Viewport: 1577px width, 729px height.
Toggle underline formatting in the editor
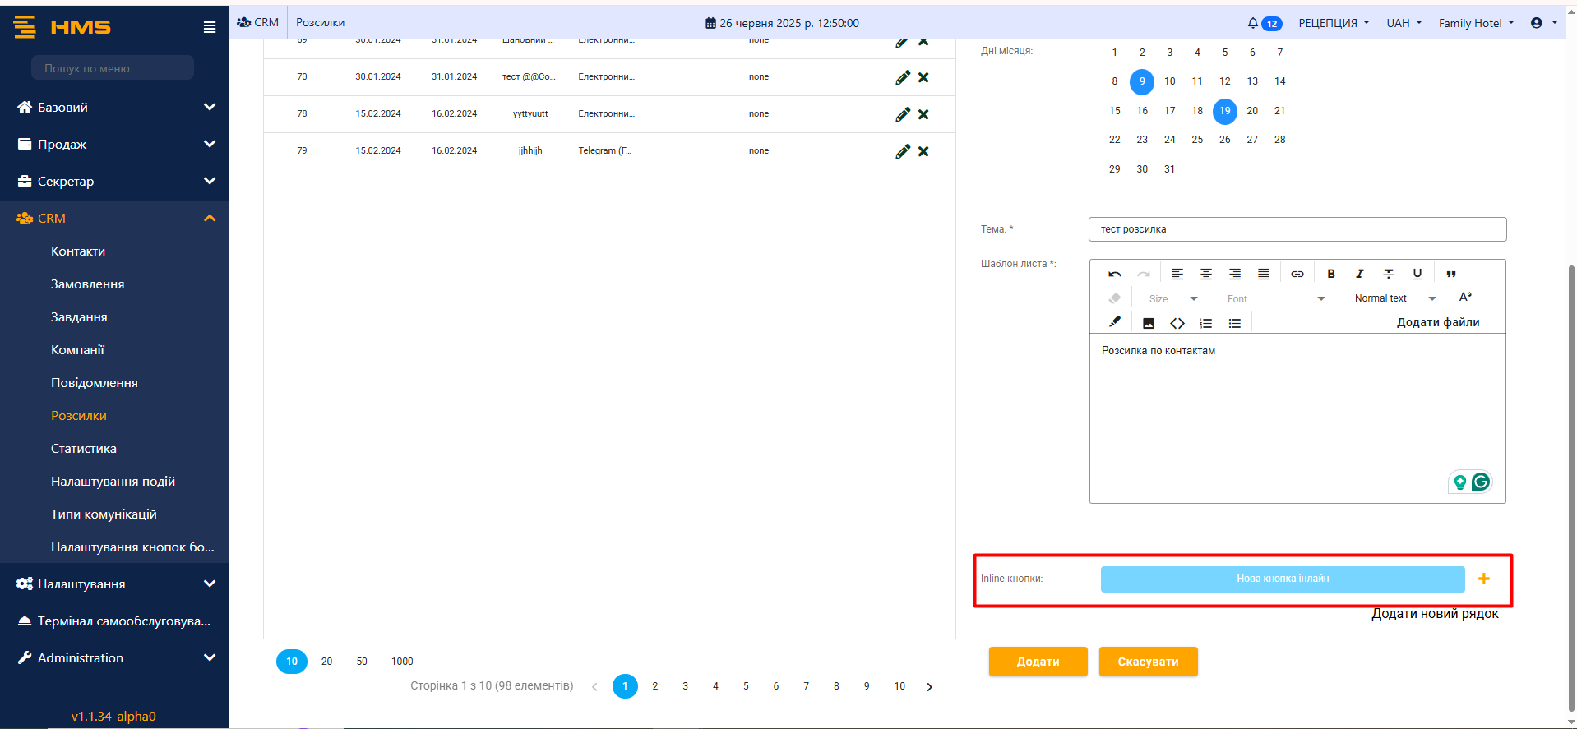(x=1417, y=275)
